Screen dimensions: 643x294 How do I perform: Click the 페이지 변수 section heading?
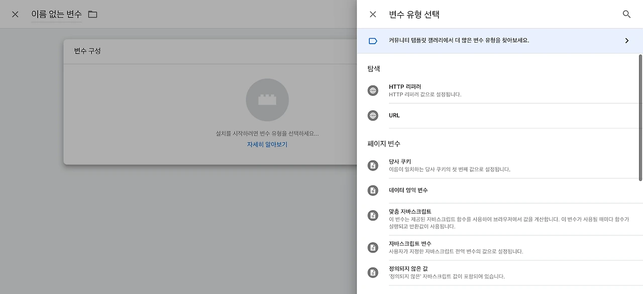(x=384, y=143)
